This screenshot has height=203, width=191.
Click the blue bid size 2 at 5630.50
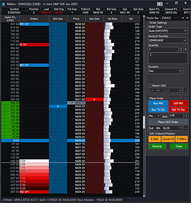58,106
